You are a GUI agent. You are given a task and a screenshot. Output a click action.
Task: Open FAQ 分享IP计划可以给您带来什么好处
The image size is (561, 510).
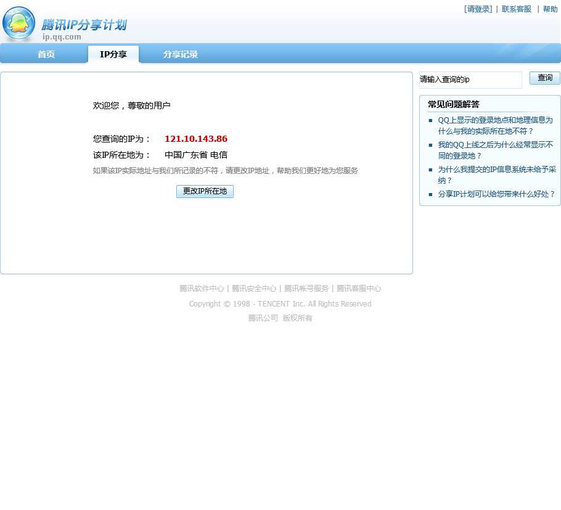(x=496, y=194)
